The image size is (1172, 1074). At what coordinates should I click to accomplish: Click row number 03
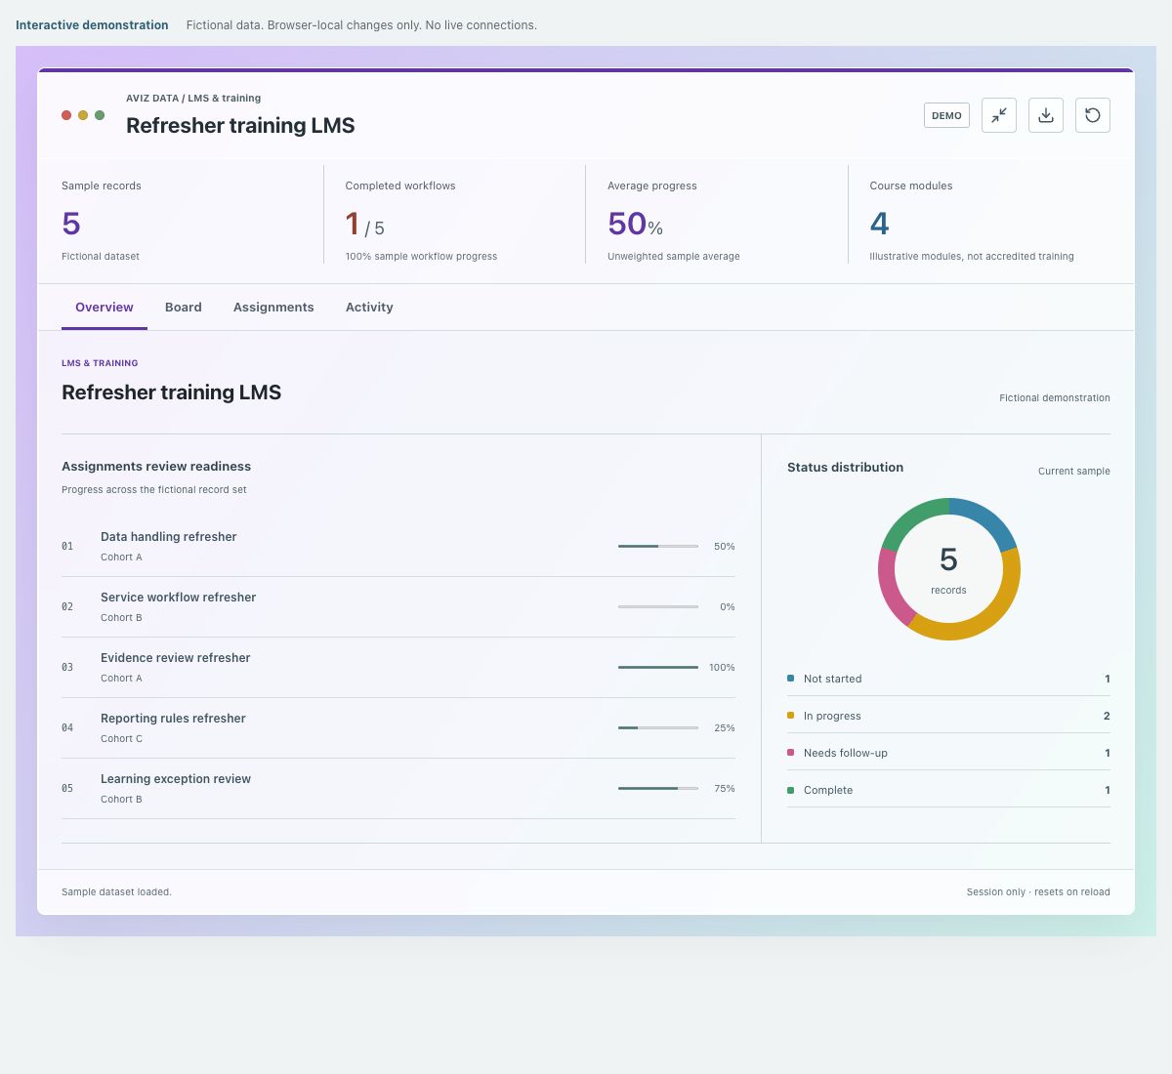67,667
